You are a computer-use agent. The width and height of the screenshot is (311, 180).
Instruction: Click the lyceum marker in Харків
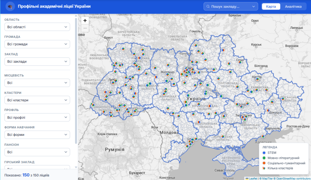[x=258, y=79]
